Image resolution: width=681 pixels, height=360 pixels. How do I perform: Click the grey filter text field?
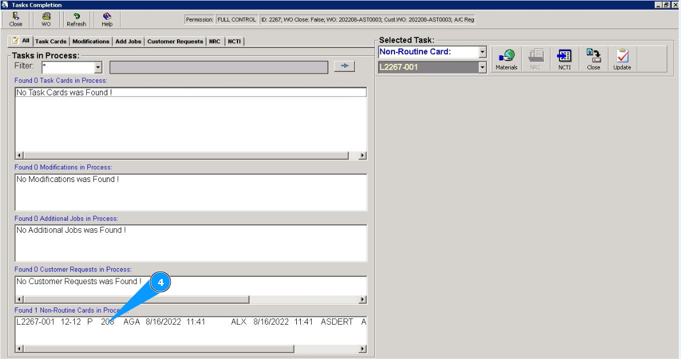219,67
